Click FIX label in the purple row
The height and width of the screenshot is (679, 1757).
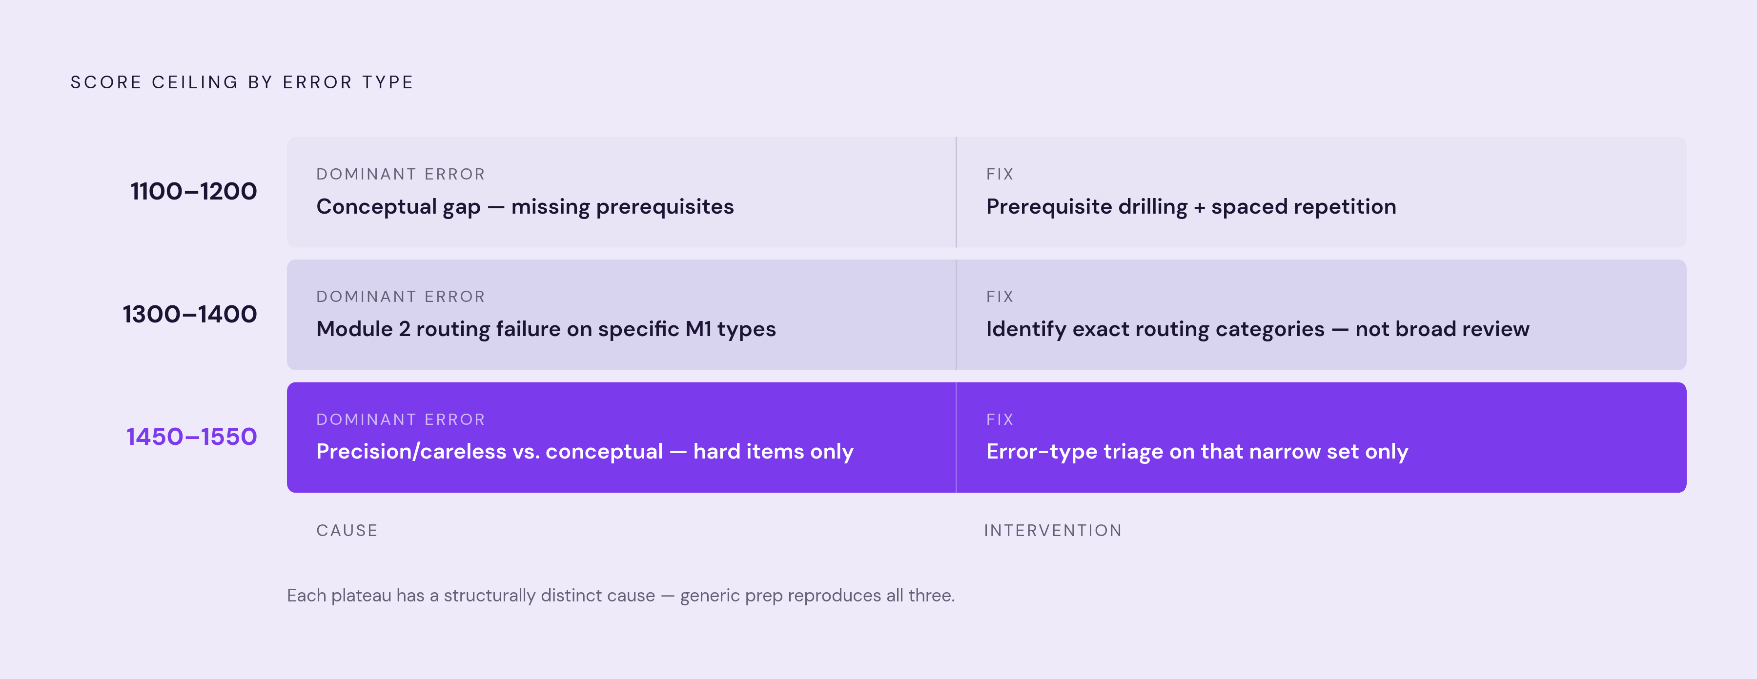1000,419
